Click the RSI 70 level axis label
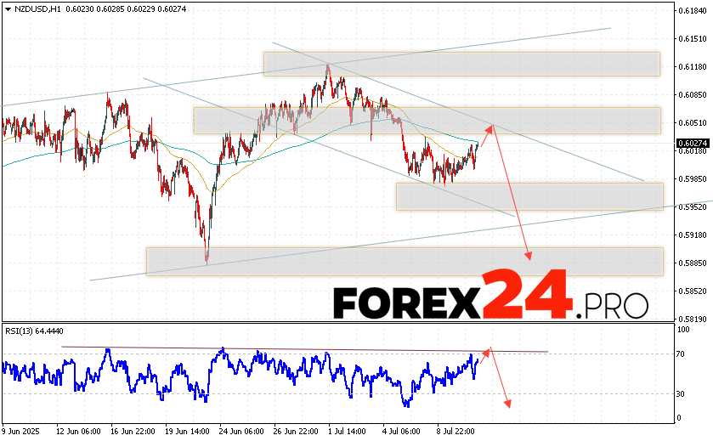The height and width of the screenshot is (441, 713). [x=681, y=353]
